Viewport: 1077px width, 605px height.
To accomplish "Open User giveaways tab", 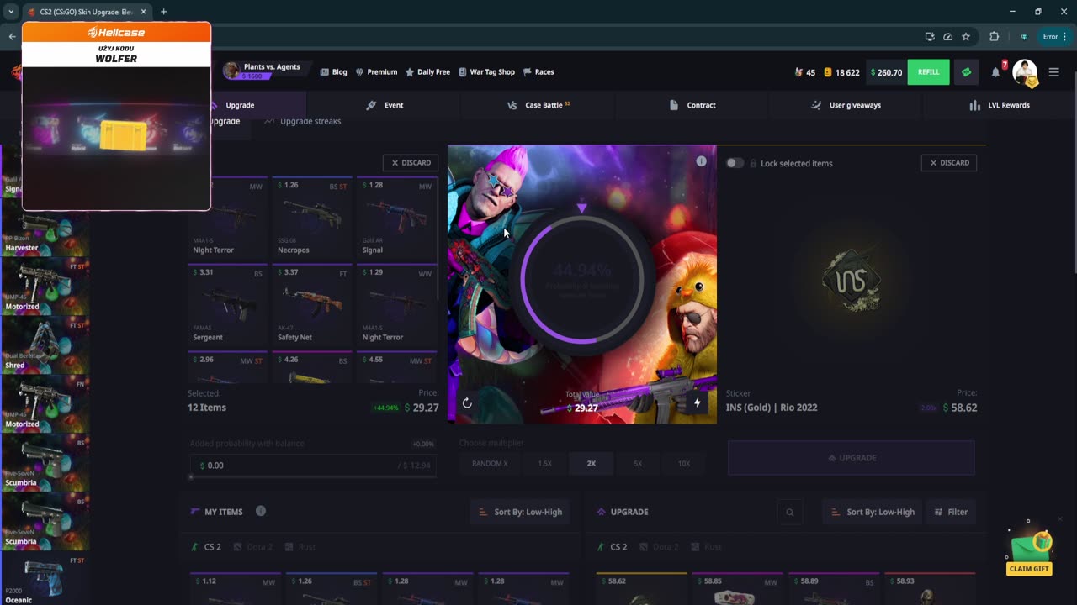I will (846, 105).
